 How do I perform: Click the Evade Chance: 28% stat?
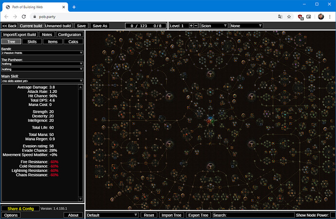[x=39, y=151]
